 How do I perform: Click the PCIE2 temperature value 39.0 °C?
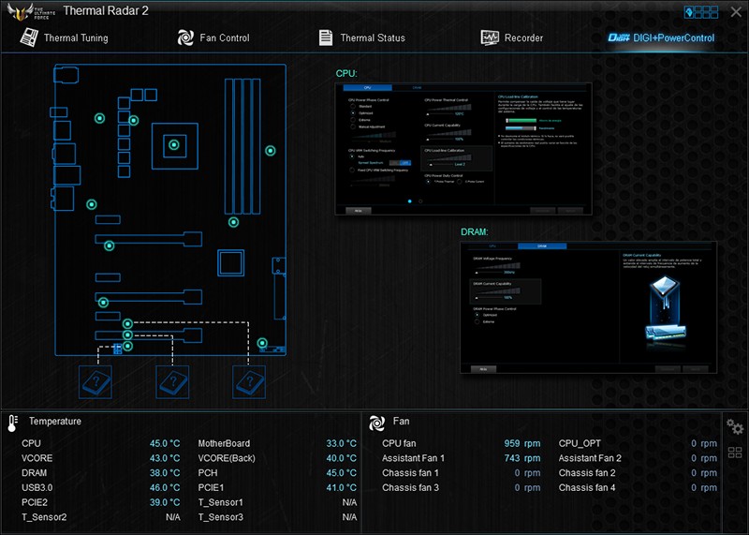pyautogui.click(x=165, y=502)
